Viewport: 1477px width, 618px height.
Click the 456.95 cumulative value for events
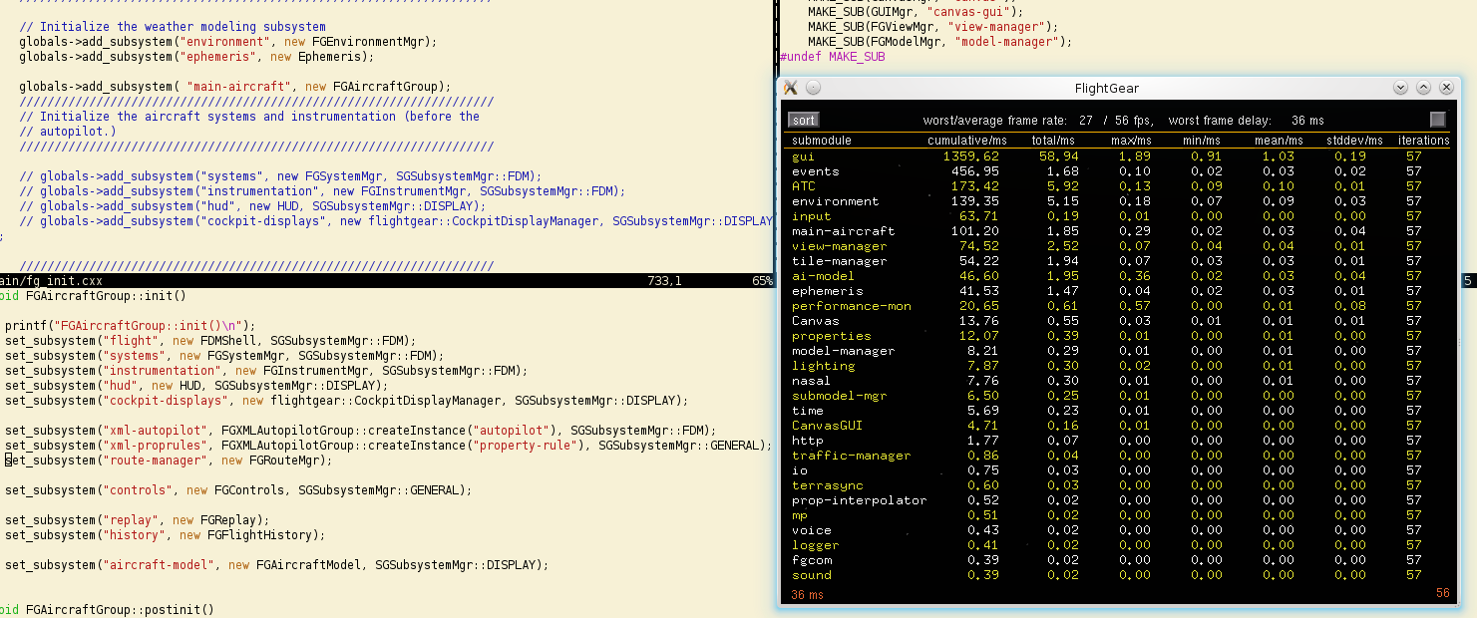click(974, 171)
